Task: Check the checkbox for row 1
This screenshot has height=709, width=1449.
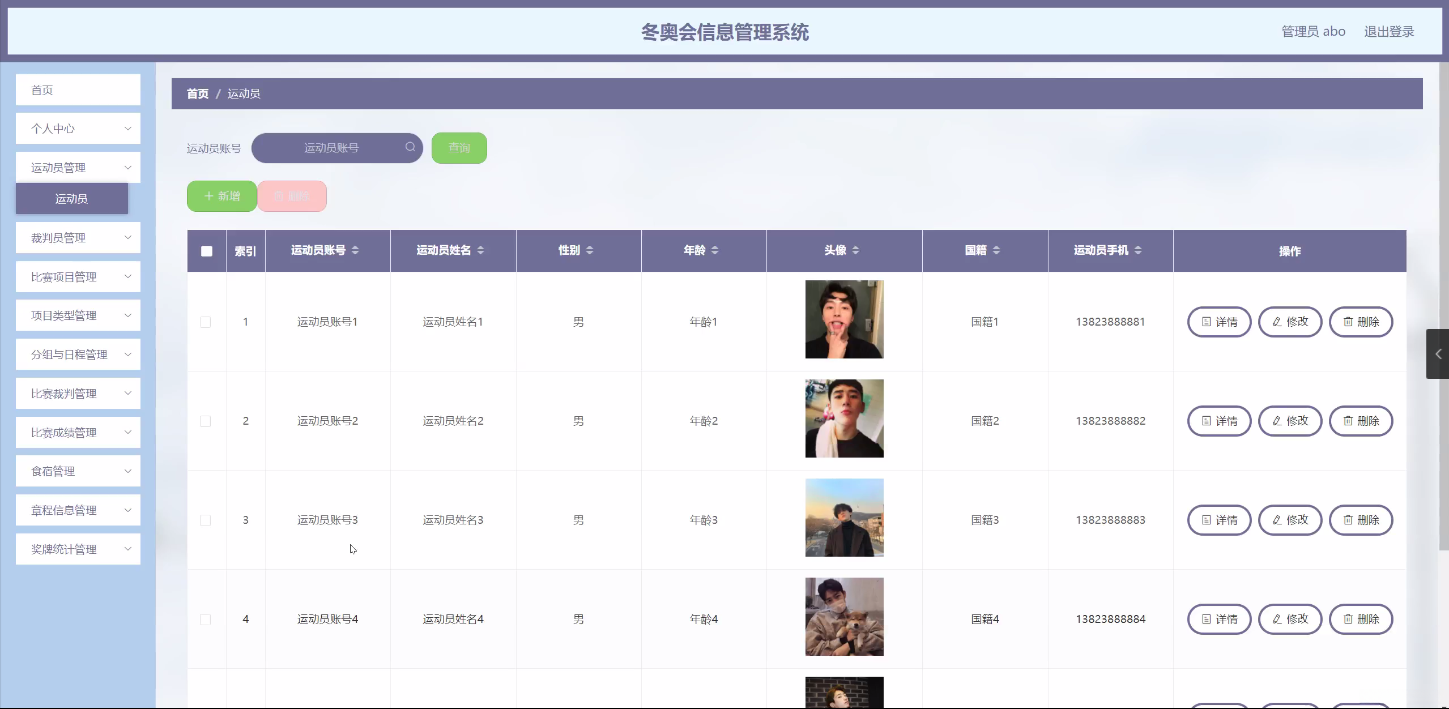Action: coord(206,322)
